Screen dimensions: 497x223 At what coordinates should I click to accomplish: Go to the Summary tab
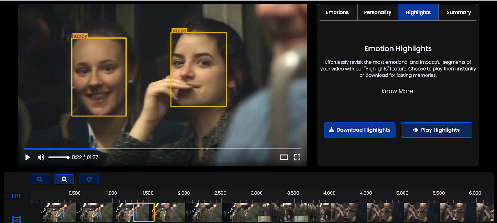458,12
